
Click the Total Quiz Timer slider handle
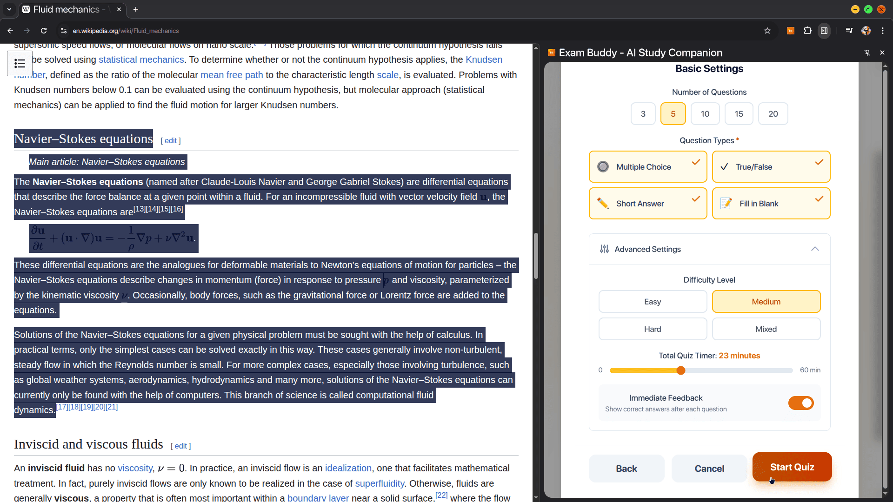681,370
